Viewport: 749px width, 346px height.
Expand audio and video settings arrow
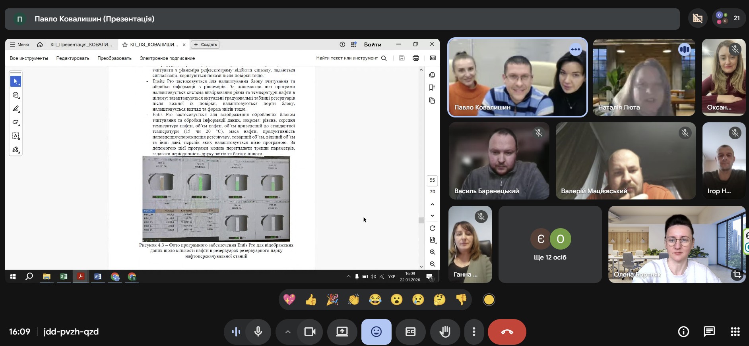point(288,332)
